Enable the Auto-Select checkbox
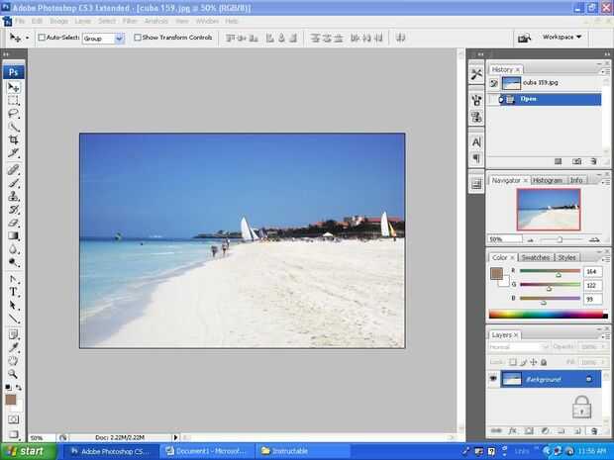 click(x=42, y=38)
